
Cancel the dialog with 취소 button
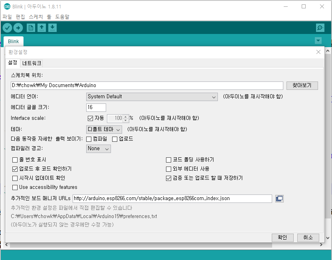point(308,238)
